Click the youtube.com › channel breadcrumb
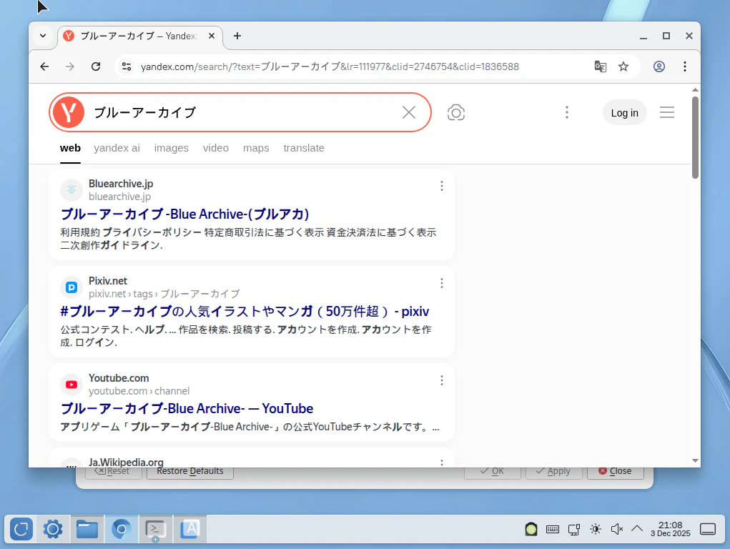Viewport: 730px width, 549px height. click(x=139, y=391)
